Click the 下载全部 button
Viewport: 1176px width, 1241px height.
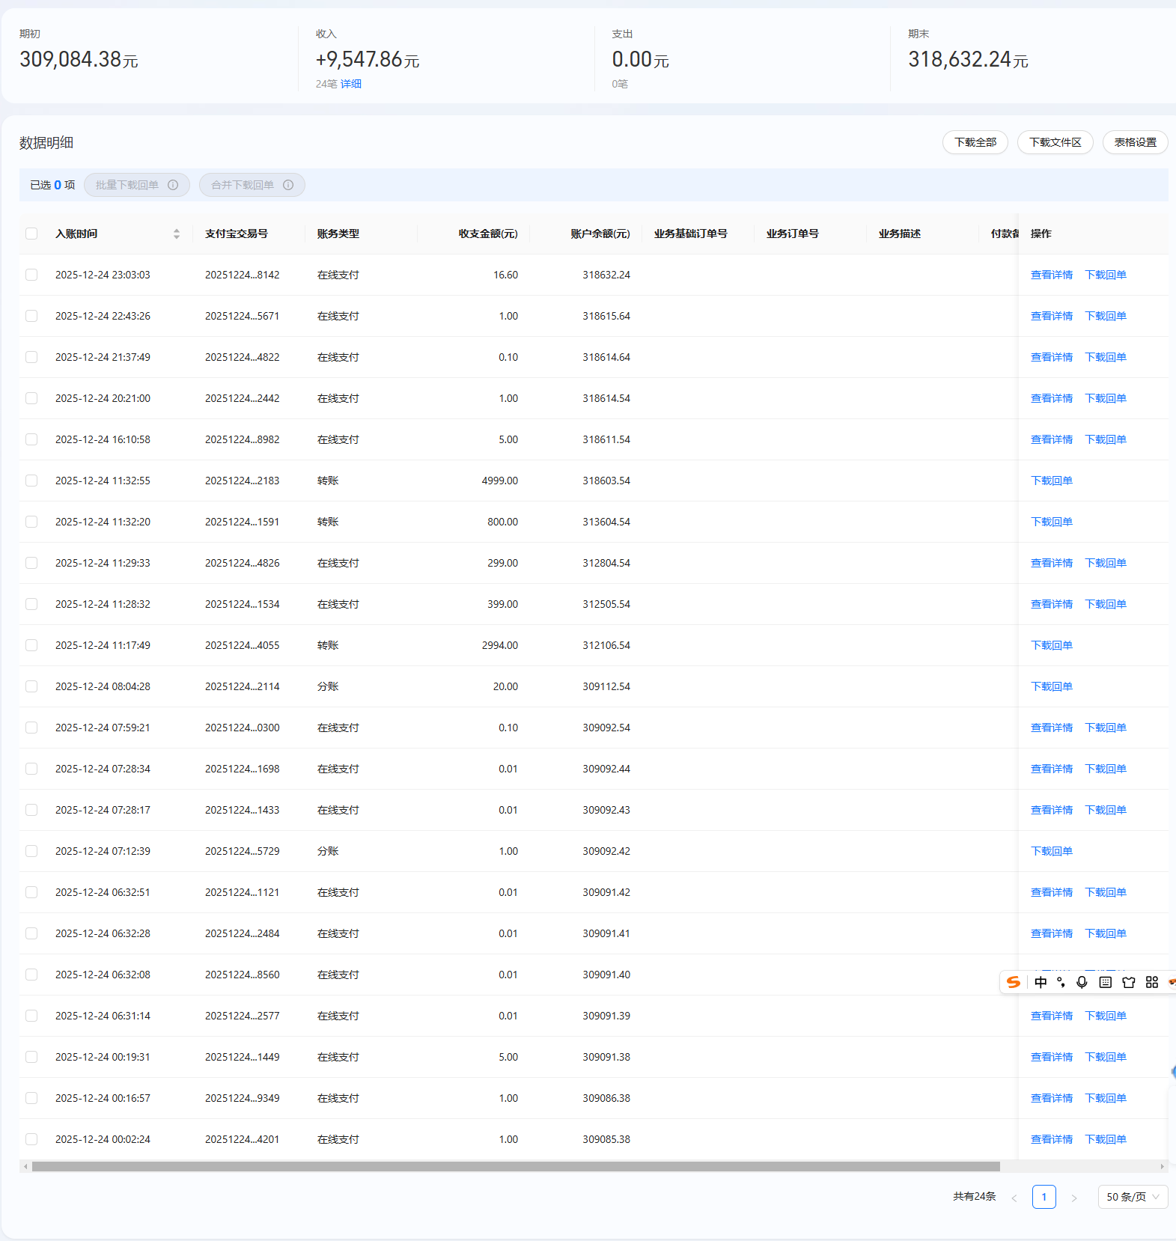[975, 142]
